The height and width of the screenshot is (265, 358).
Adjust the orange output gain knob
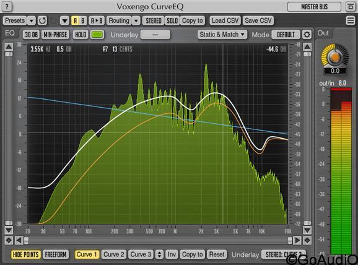coord(335,58)
